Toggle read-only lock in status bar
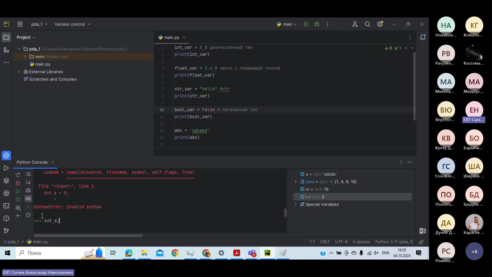492x277 pixels. (x=421, y=242)
